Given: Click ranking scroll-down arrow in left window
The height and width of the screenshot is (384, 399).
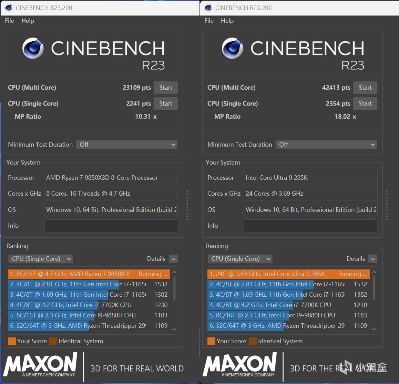Looking at the screenshot, I should [x=174, y=329].
